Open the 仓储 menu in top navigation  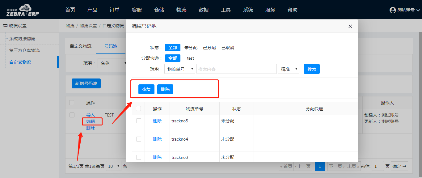tap(159, 10)
